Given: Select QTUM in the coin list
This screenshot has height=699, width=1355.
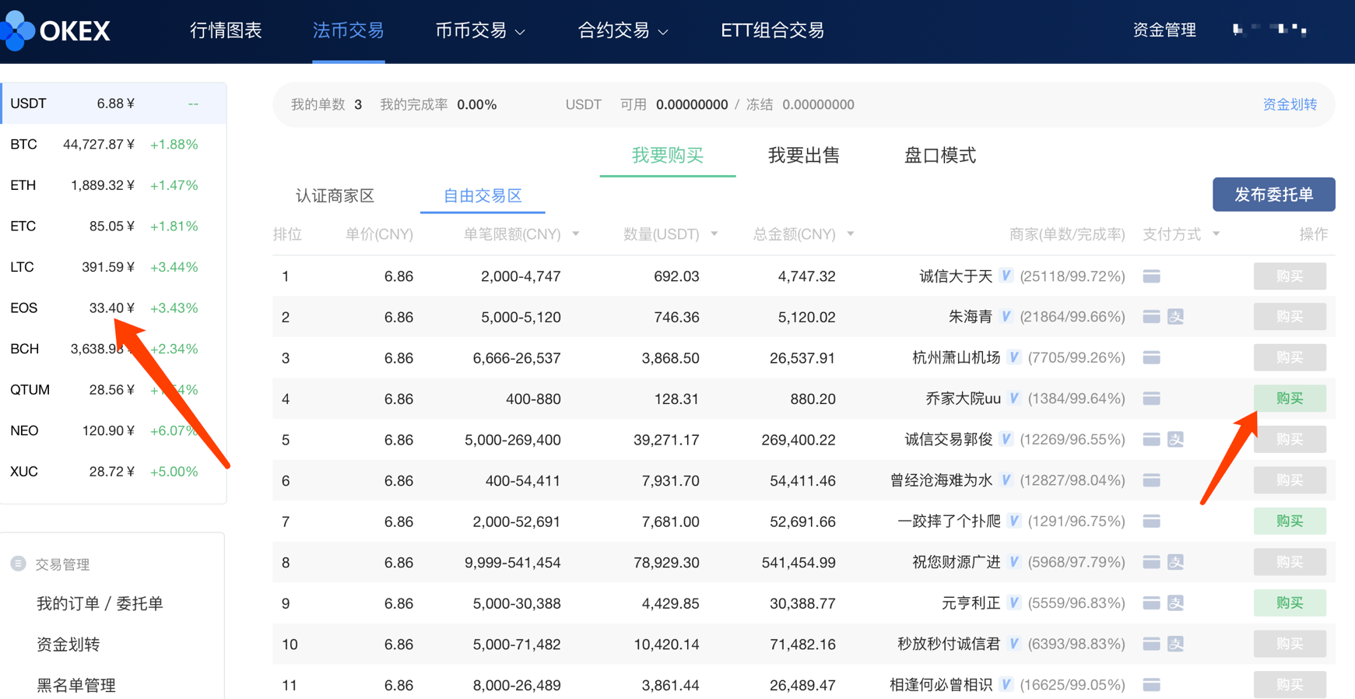Looking at the screenshot, I should coord(114,389).
